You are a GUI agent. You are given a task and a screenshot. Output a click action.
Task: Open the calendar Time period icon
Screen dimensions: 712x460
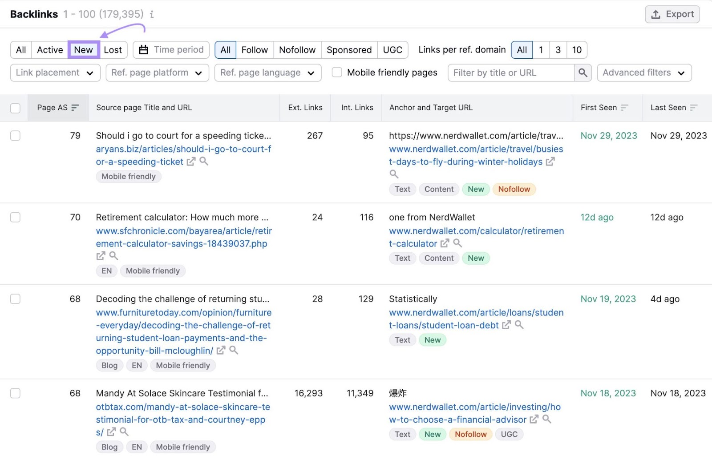click(x=143, y=50)
